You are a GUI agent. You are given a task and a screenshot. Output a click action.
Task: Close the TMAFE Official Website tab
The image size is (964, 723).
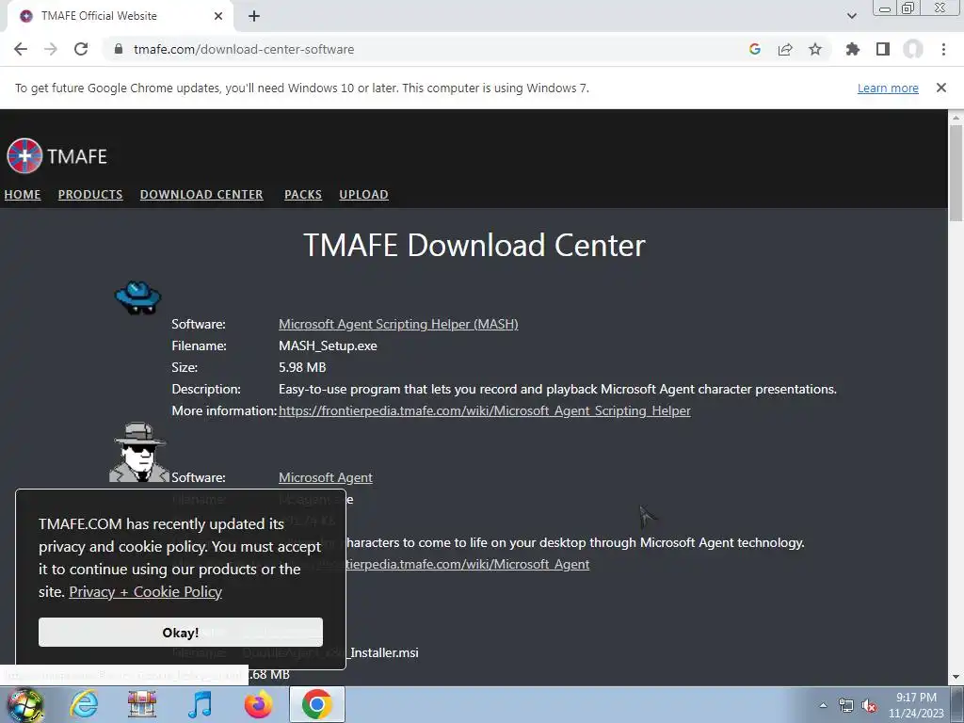tap(218, 16)
